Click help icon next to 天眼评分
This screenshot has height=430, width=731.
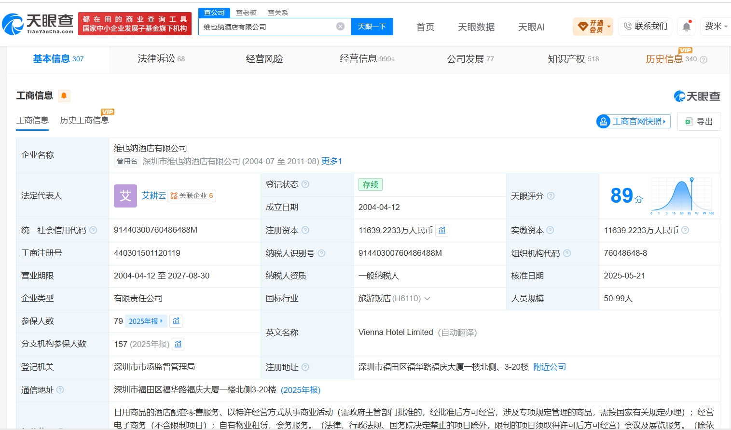[x=551, y=196]
